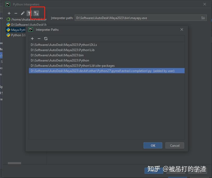Dismiss the dialog using Cancel
The width and height of the screenshot is (212, 178).
click(174, 145)
